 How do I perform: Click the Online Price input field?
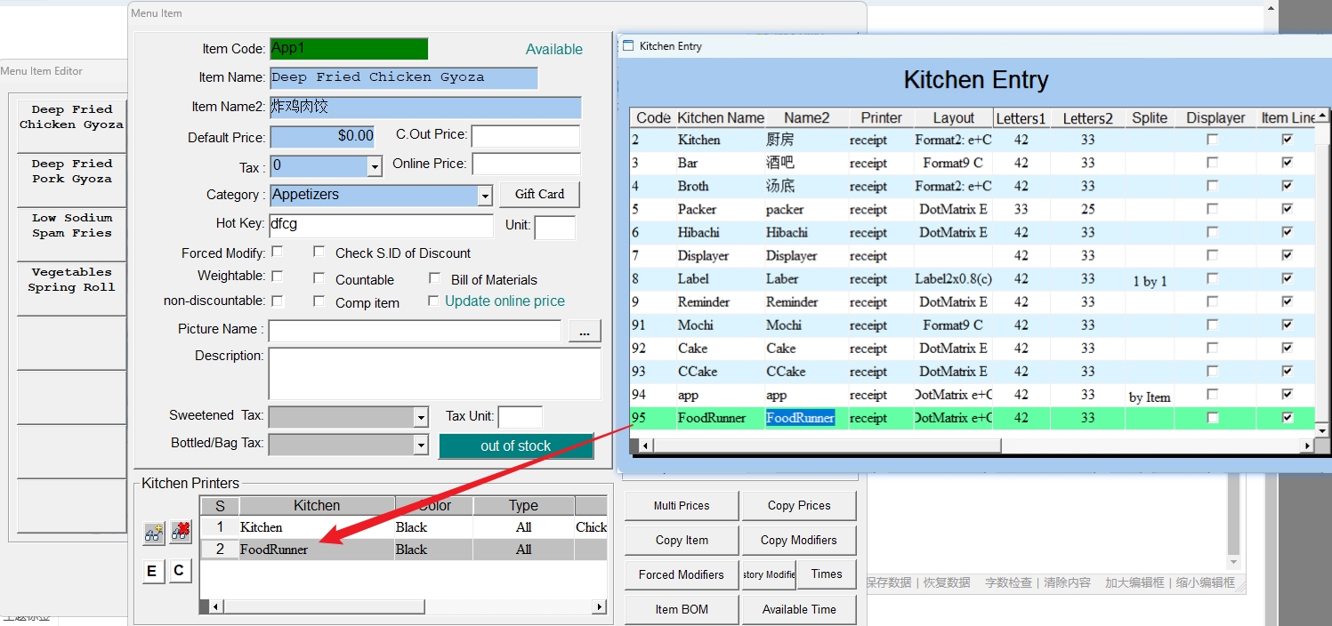526,165
